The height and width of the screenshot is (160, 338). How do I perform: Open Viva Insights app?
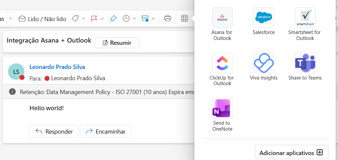(x=264, y=63)
